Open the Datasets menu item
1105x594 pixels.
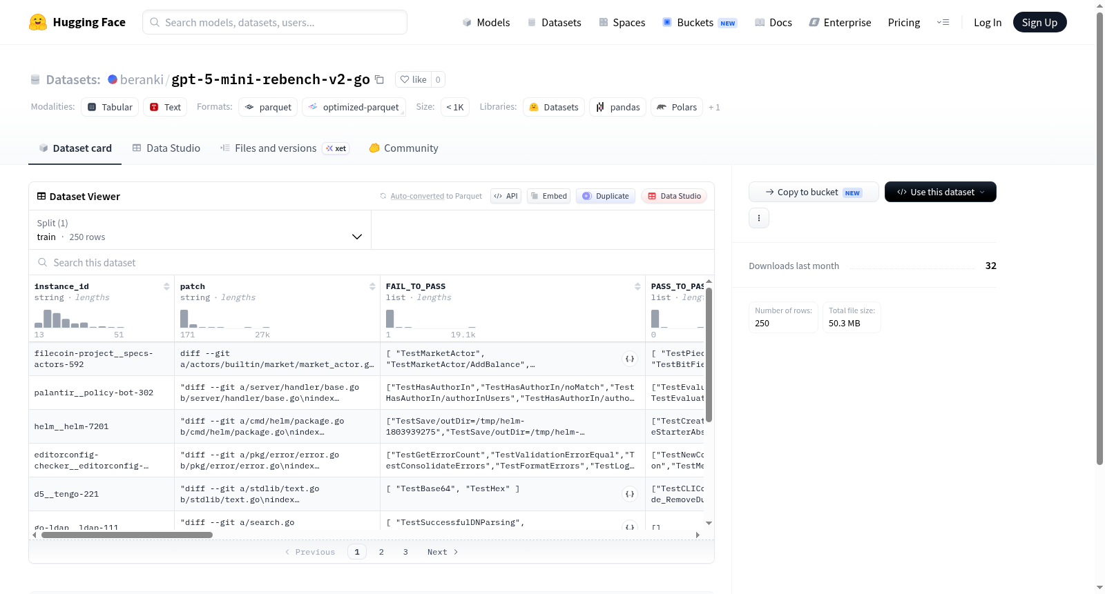pos(555,22)
